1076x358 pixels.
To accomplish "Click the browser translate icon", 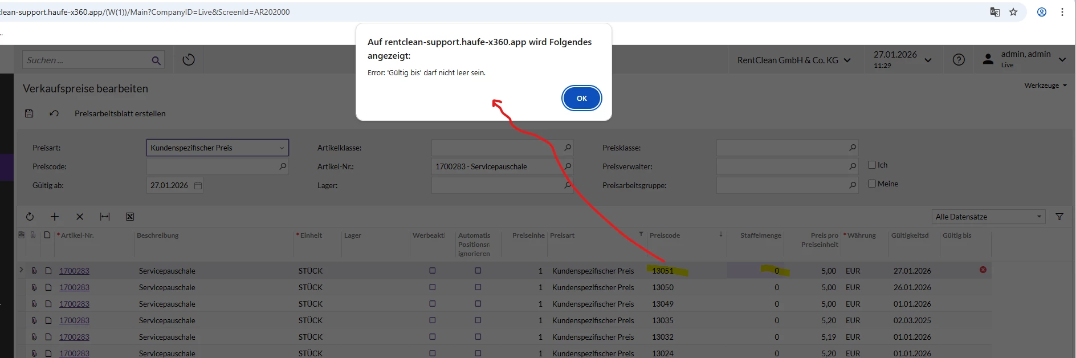I will click(995, 12).
